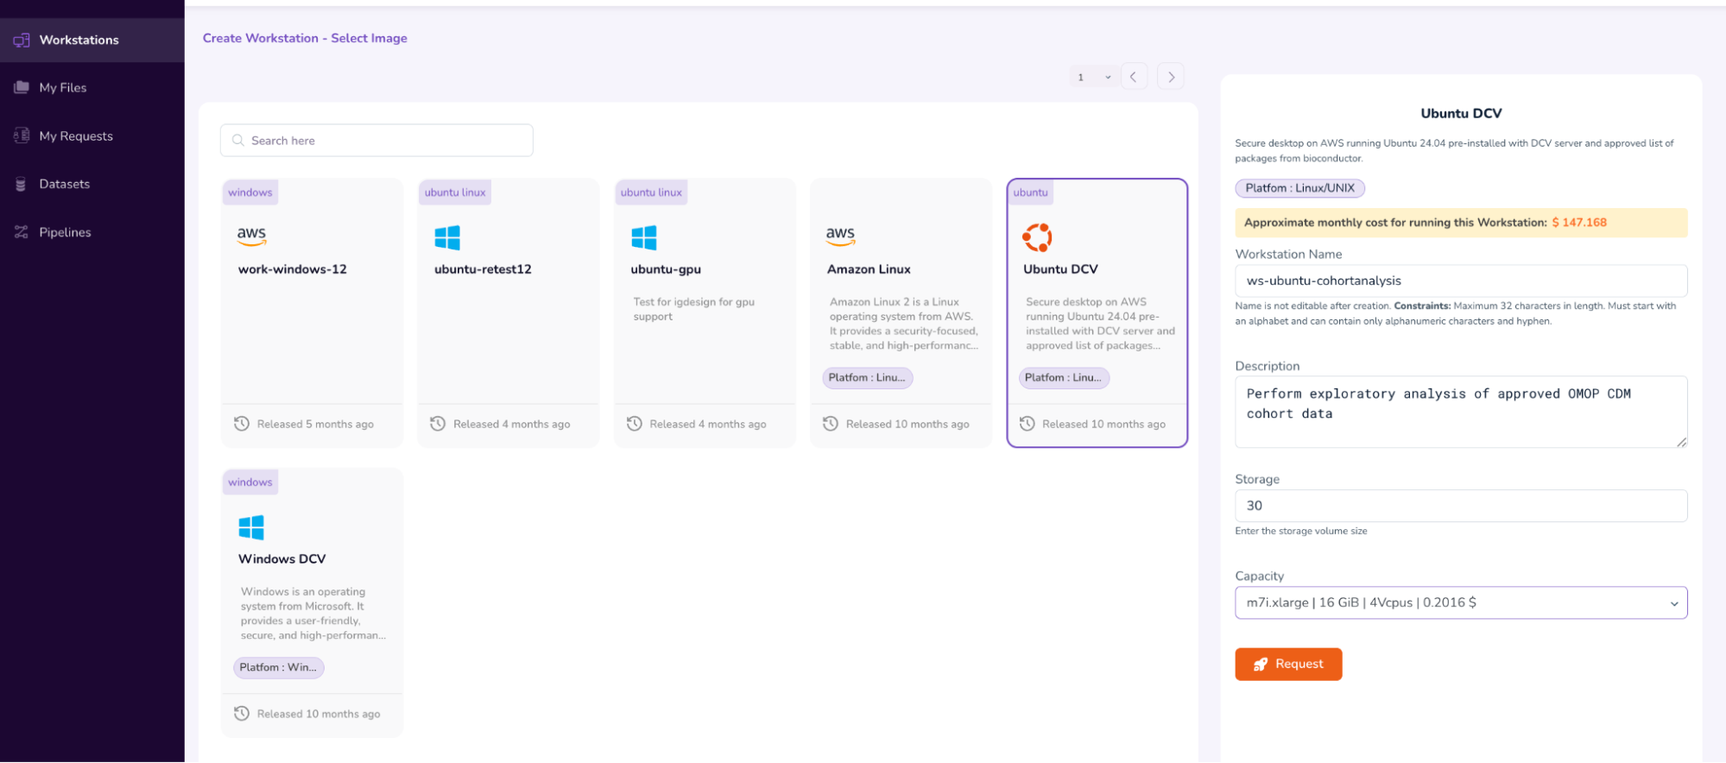Open Datasets from the sidebar menu
Image resolution: width=1726 pixels, height=763 pixels.
65,184
